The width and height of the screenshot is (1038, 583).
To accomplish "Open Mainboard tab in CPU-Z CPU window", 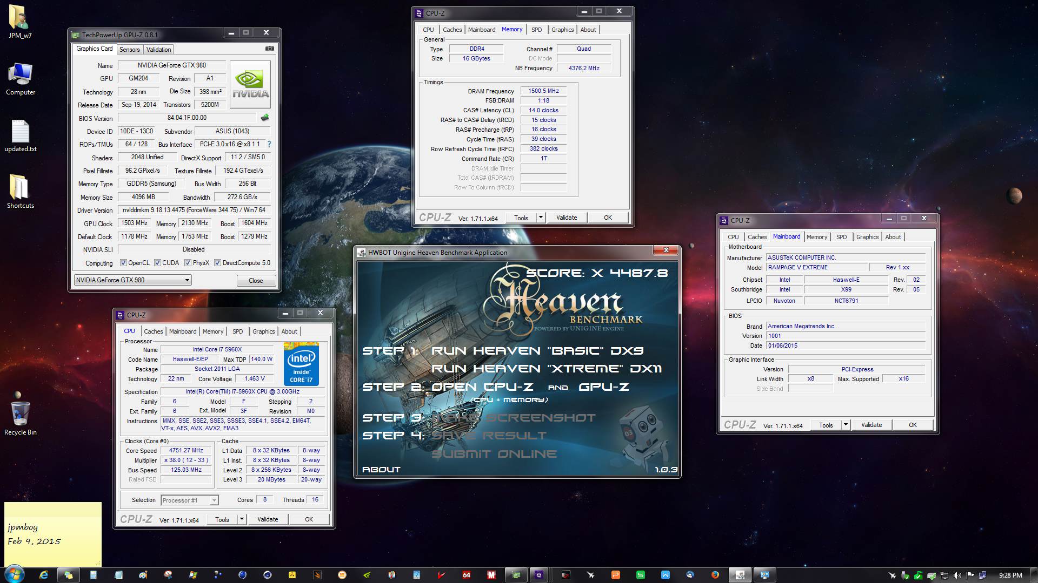I will point(183,331).
